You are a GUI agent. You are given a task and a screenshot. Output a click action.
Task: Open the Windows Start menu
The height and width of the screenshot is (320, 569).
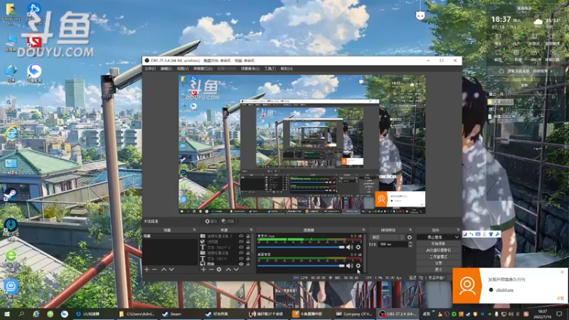pos(7,314)
